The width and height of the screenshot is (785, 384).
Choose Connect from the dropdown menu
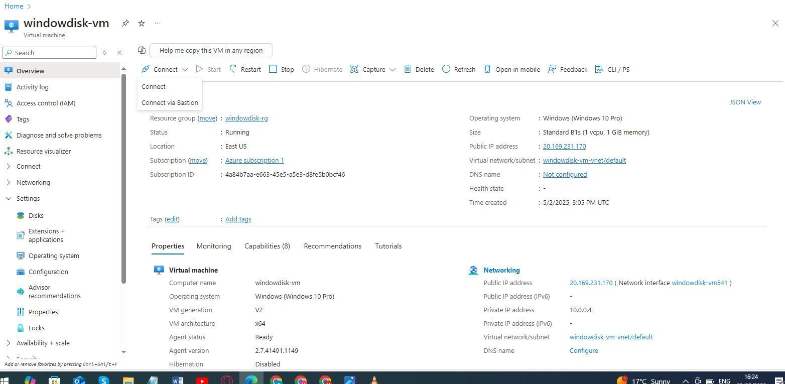pos(154,86)
